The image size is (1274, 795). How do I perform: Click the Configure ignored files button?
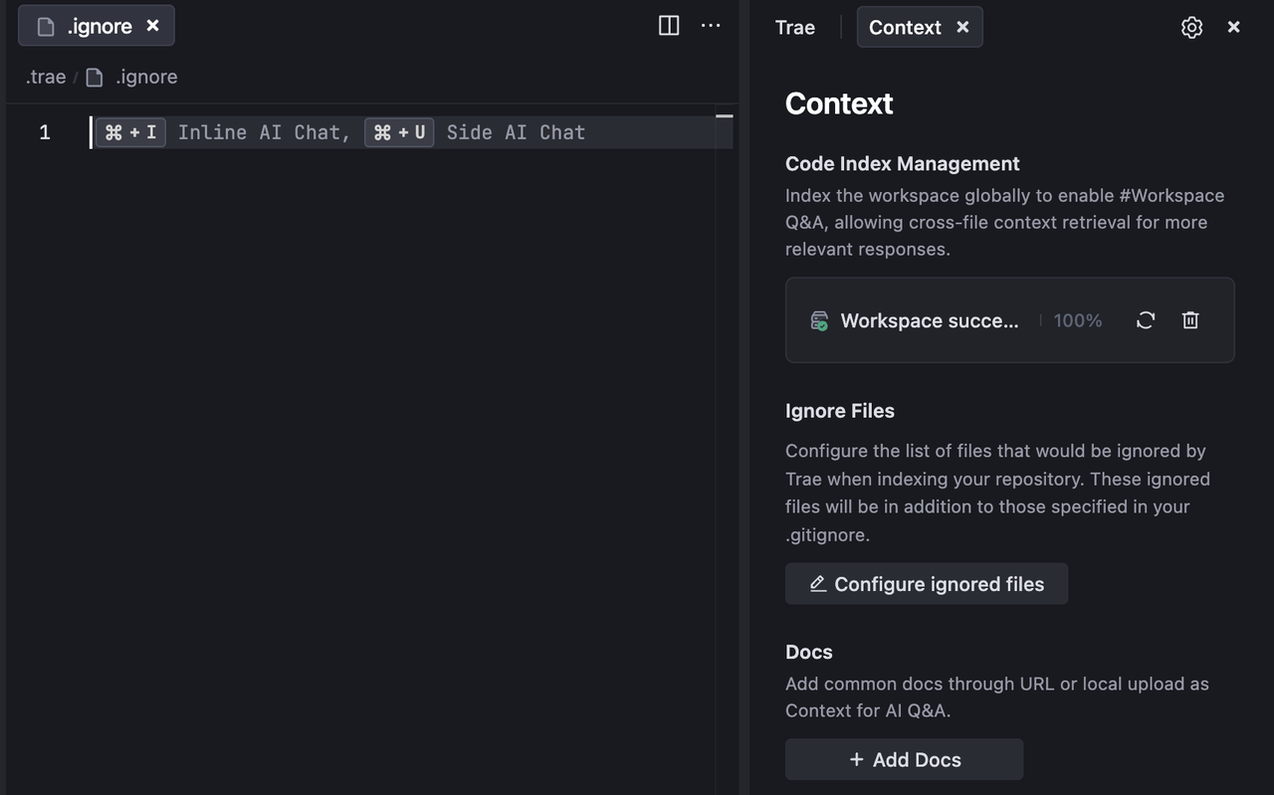tap(927, 584)
